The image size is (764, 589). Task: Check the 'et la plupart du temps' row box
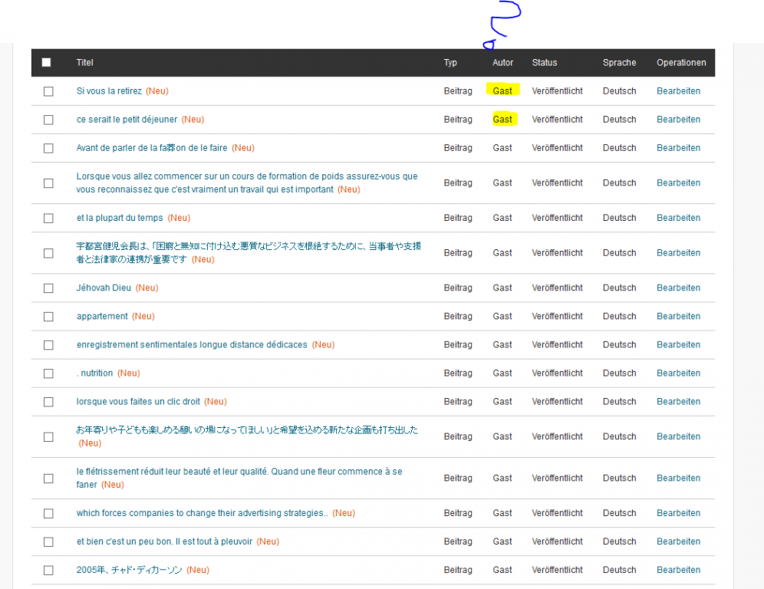pyautogui.click(x=48, y=219)
